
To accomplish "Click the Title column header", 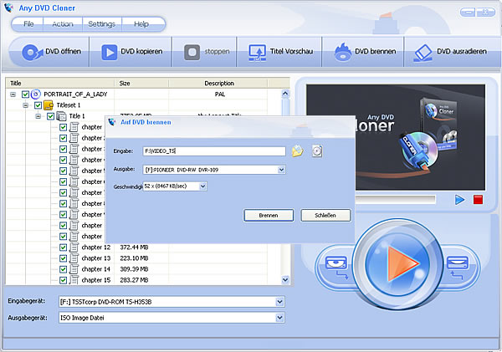I will pyautogui.click(x=60, y=84).
